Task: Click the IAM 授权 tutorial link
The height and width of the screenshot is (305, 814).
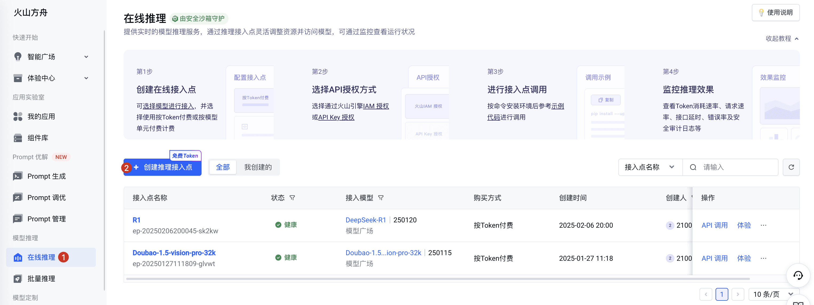Action: tap(376, 106)
